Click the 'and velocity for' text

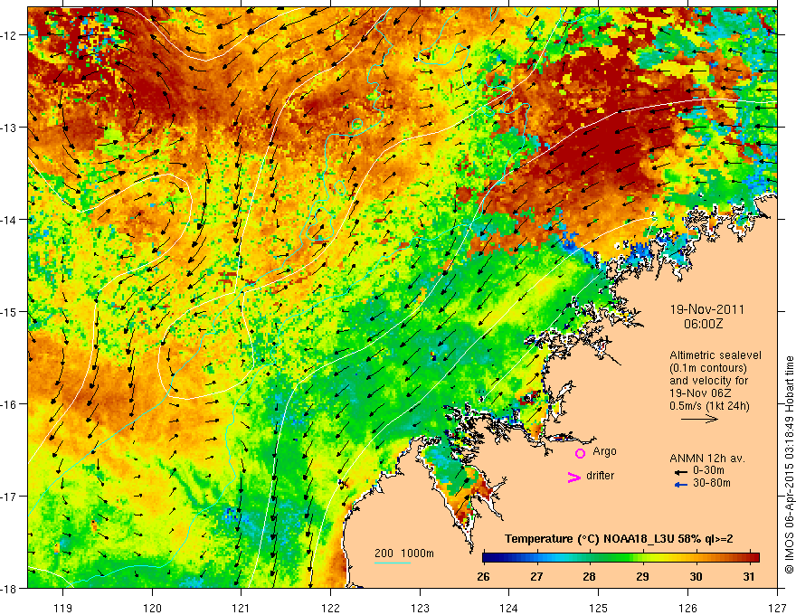(708, 381)
